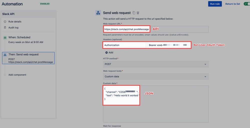
Task: Duplicate the Send web request action
Action: (x=134, y=13)
